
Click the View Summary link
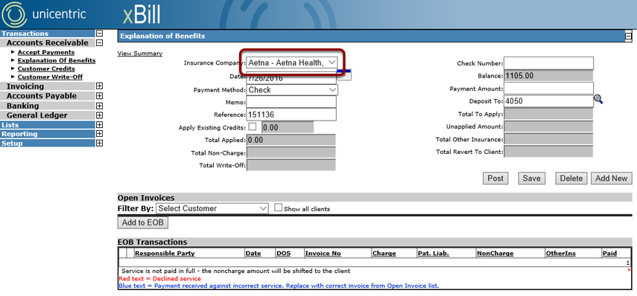pyautogui.click(x=140, y=54)
